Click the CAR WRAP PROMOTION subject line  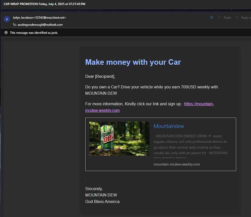44,4
